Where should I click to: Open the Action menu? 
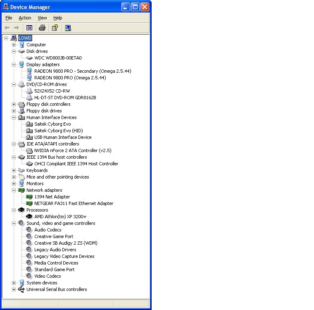pyautogui.click(x=25, y=18)
